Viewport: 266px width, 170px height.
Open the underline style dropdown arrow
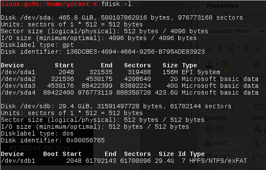(238, 47)
